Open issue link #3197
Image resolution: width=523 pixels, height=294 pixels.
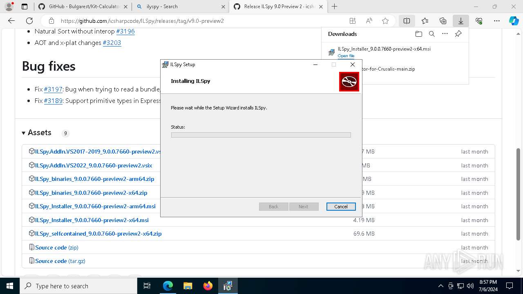(53, 89)
